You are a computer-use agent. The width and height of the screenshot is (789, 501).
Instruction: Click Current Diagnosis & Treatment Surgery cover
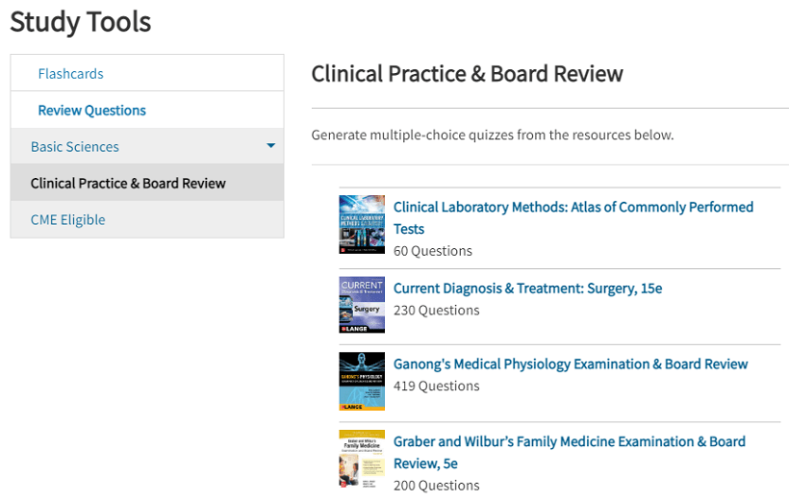pos(362,305)
